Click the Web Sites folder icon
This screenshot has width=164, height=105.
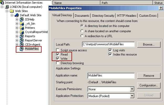(12, 11)
